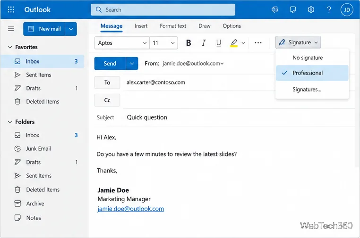360x238 pixels.
Task: Click the Search box
Action: pos(163,9)
